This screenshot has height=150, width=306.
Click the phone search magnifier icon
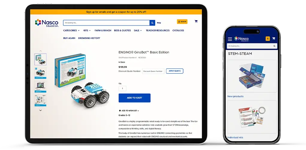tap(275, 46)
